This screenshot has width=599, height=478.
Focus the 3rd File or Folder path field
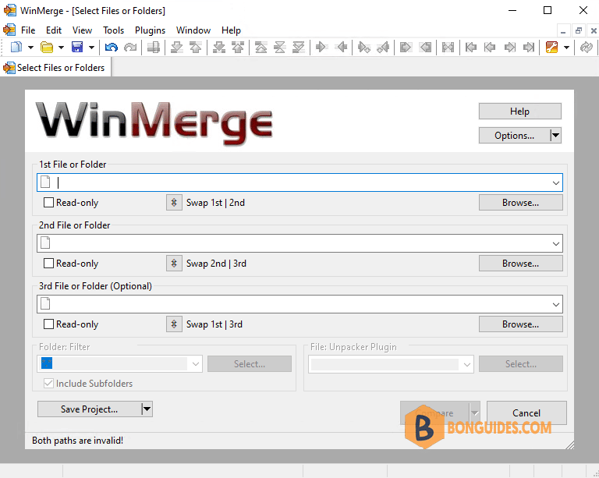tap(299, 304)
